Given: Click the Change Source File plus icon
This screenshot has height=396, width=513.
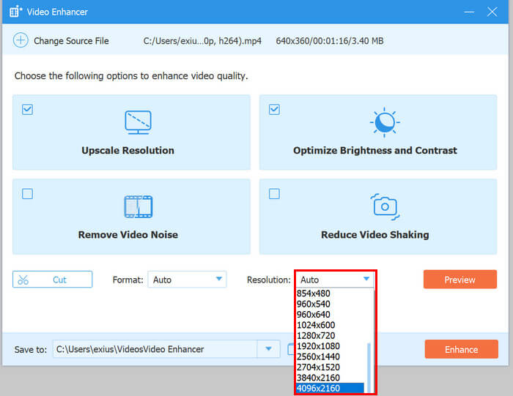Looking at the screenshot, I should pyautogui.click(x=21, y=41).
